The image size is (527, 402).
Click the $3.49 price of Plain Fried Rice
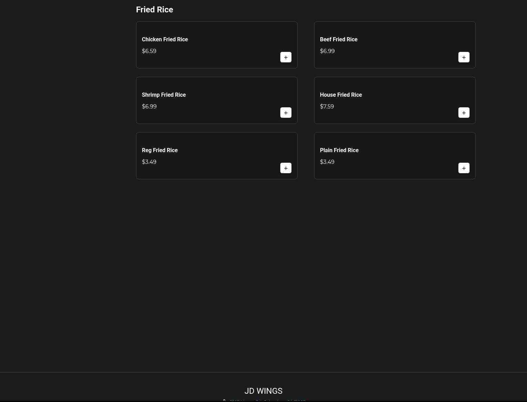coord(327,162)
